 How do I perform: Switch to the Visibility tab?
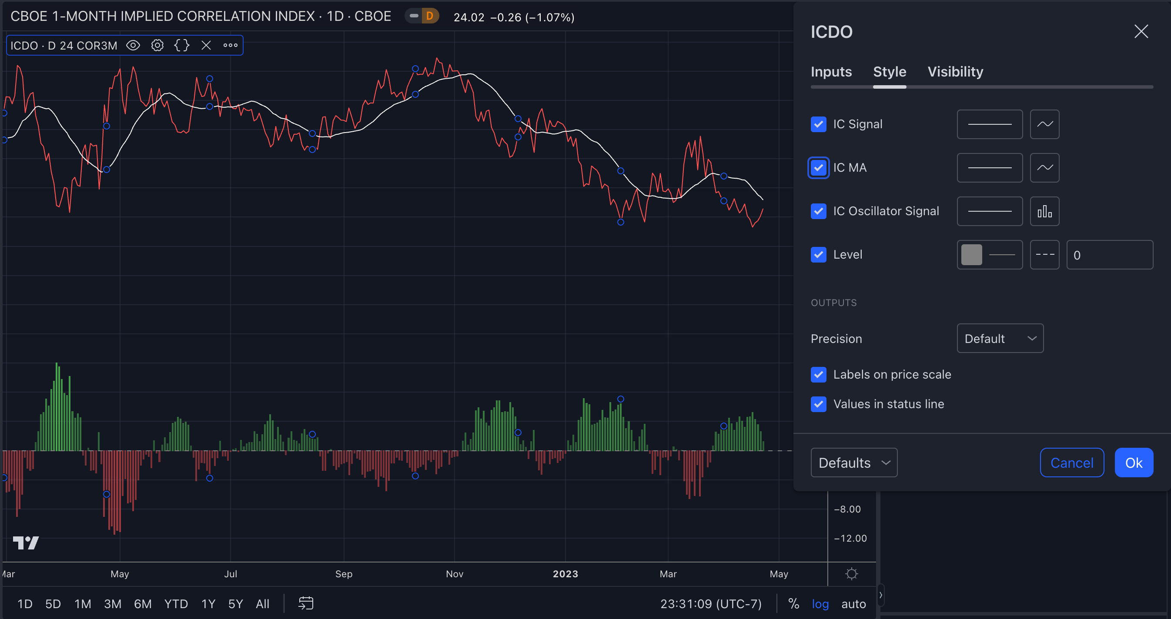click(955, 71)
